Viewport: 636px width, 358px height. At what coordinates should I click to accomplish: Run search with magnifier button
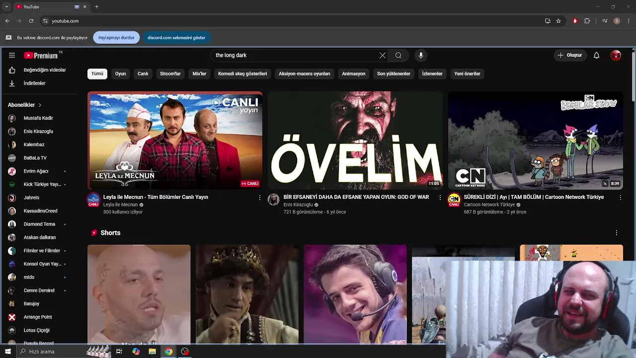click(398, 55)
